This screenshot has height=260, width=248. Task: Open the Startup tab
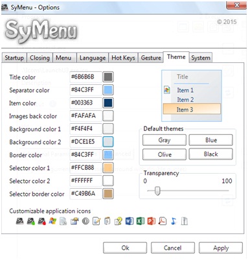tap(14, 58)
